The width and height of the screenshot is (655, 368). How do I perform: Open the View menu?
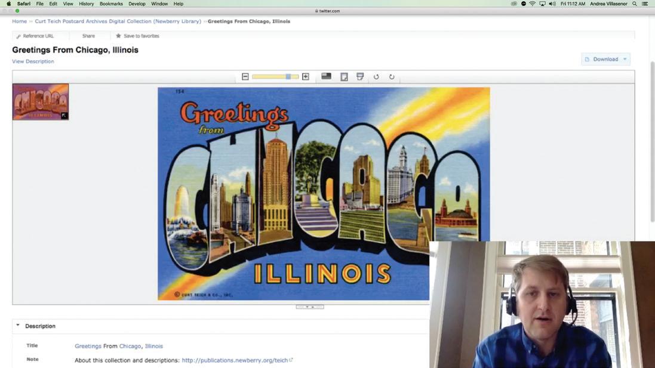pos(67,4)
